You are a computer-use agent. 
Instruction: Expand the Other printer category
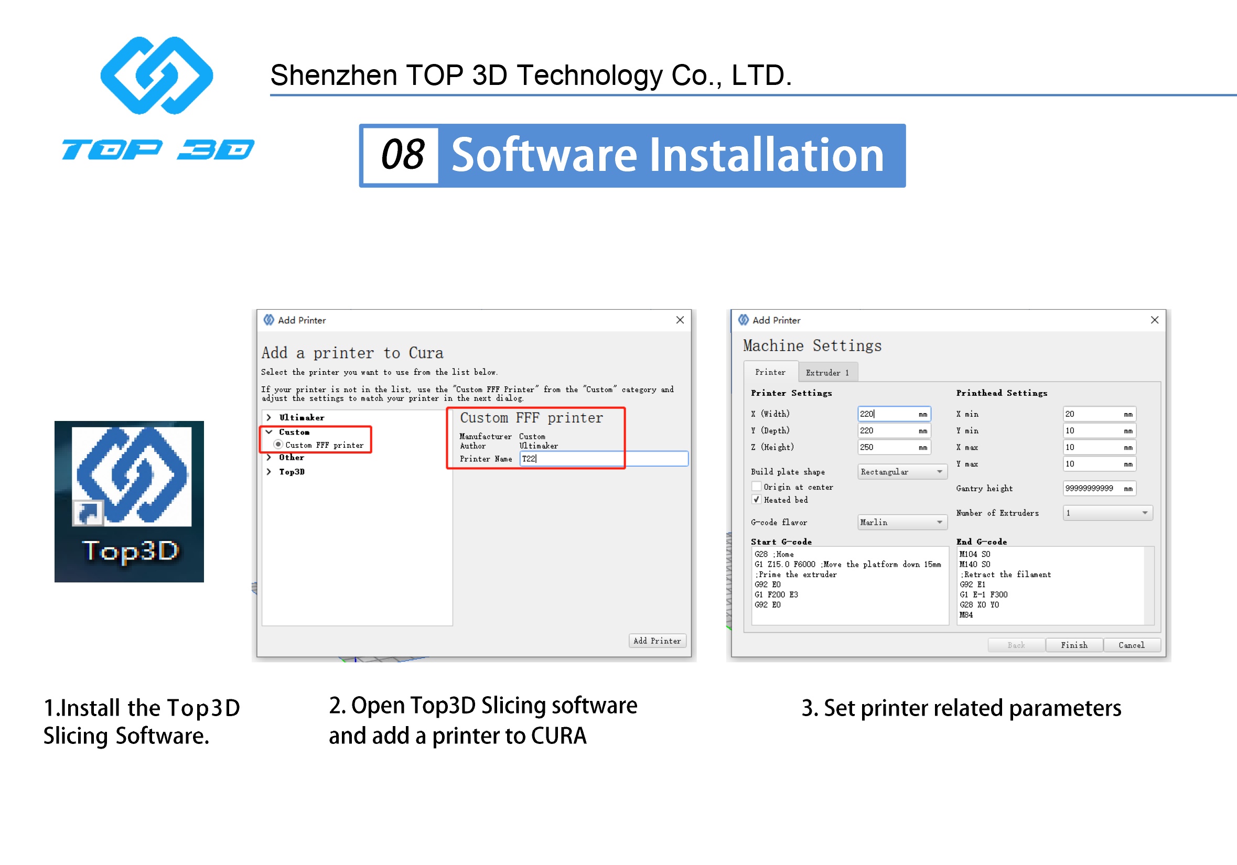click(269, 457)
